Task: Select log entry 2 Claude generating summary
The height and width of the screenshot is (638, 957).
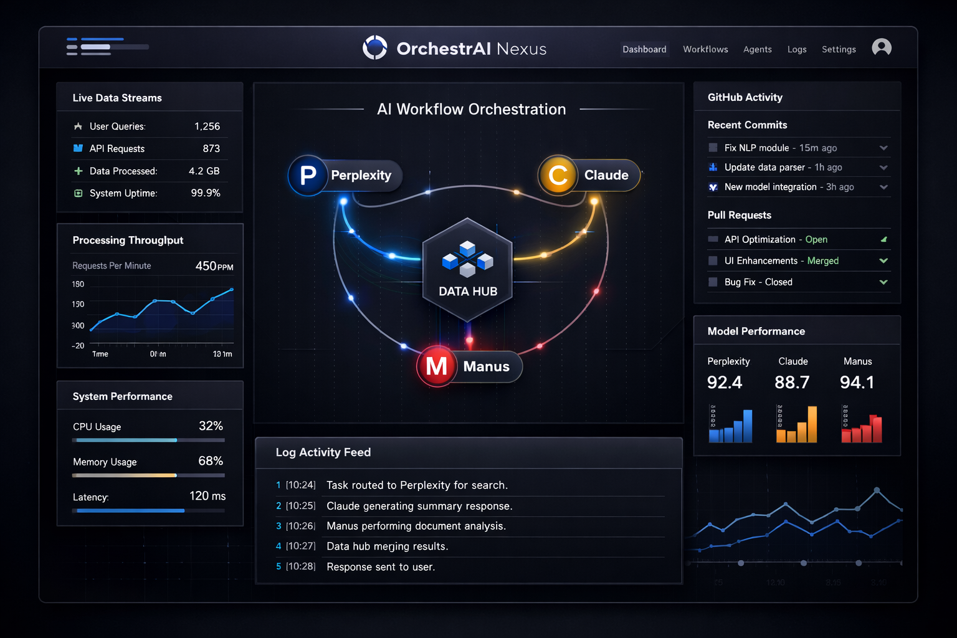Action: pos(470,506)
